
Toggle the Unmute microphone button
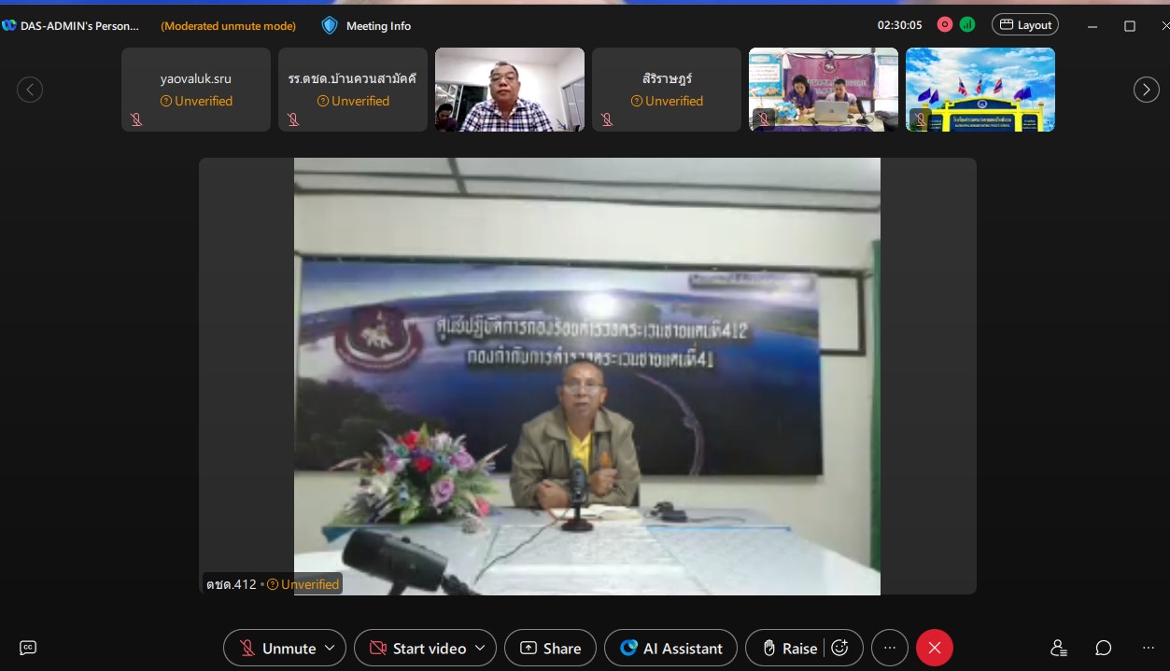[x=276, y=648]
